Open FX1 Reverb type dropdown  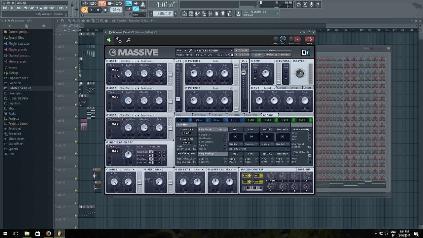[269, 88]
